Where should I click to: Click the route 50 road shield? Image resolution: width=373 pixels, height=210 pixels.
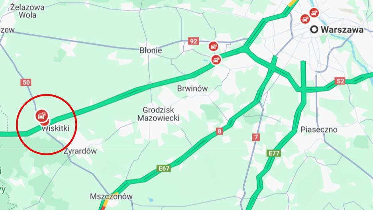(x=26, y=82)
